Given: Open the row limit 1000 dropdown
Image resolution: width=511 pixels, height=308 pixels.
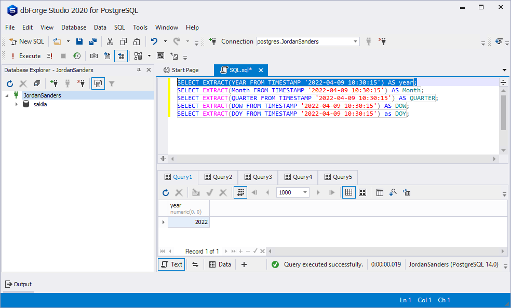Looking at the screenshot, I should 306,192.
